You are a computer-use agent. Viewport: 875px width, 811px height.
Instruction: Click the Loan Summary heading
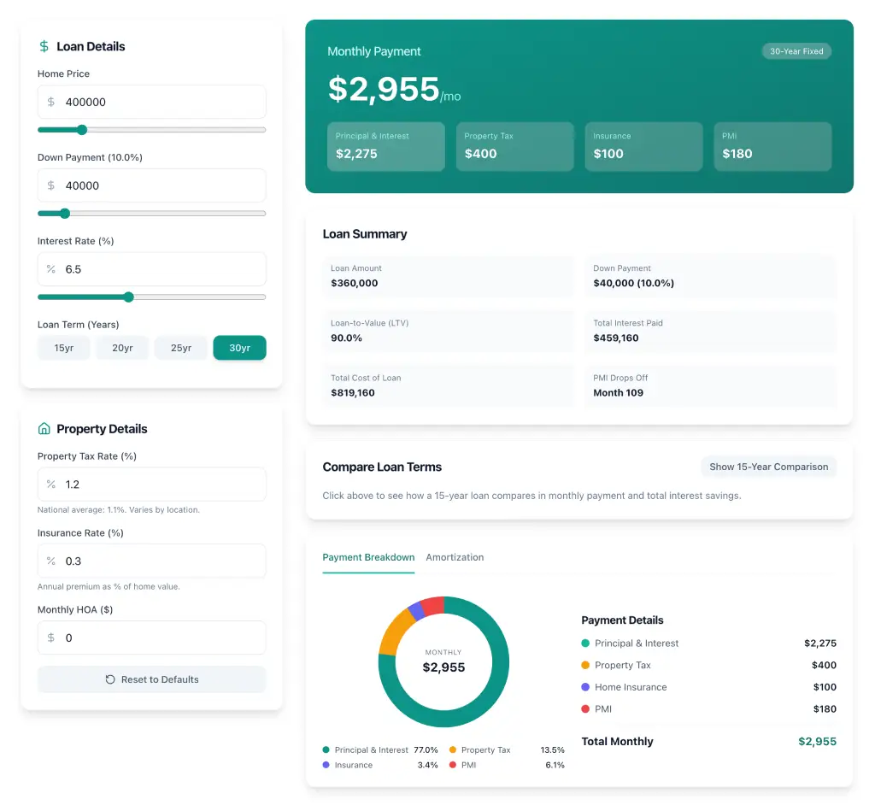click(365, 234)
